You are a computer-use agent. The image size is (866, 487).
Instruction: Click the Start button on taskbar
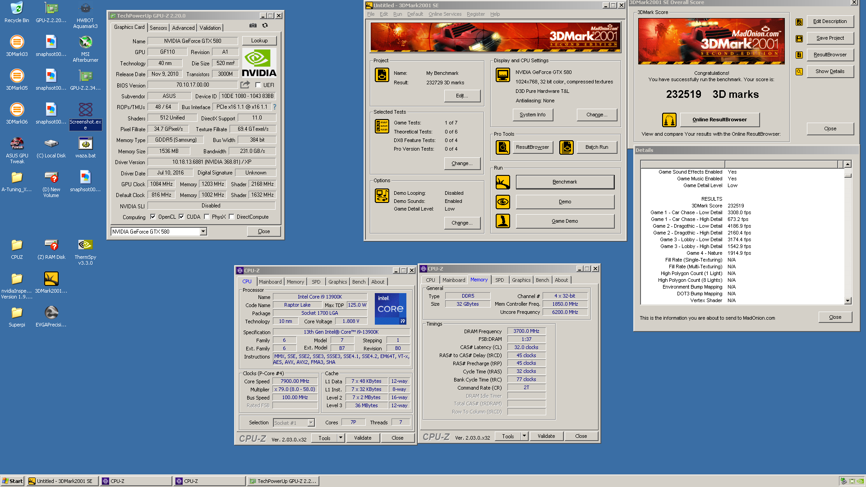coord(13,481)
